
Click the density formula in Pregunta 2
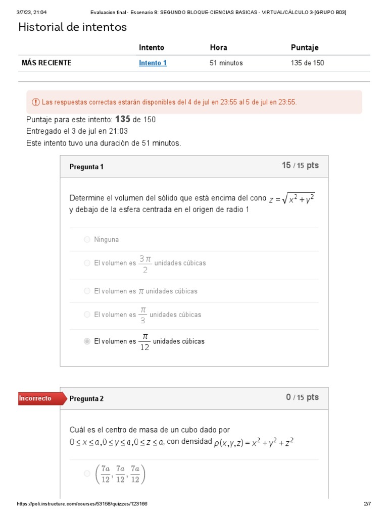pyautogui.click(x=254, y=443)
